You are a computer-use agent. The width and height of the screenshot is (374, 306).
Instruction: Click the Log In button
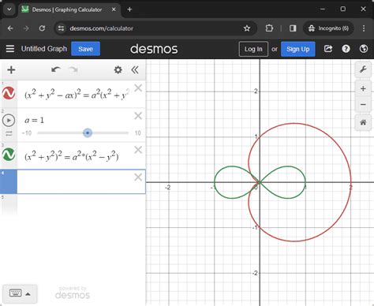tap(253, 49)
